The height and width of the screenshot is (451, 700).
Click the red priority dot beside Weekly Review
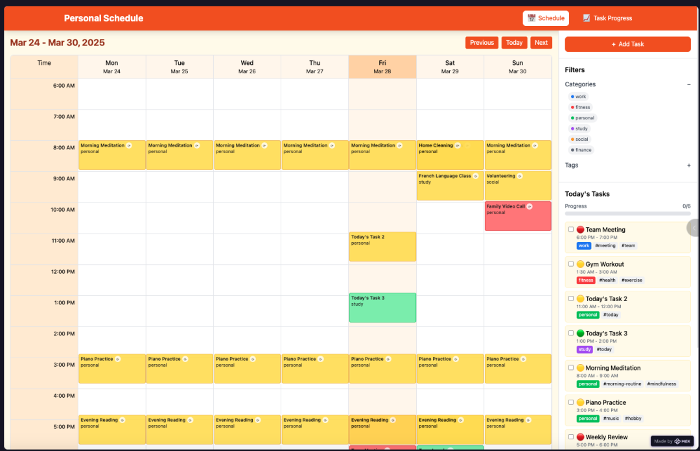580,437
